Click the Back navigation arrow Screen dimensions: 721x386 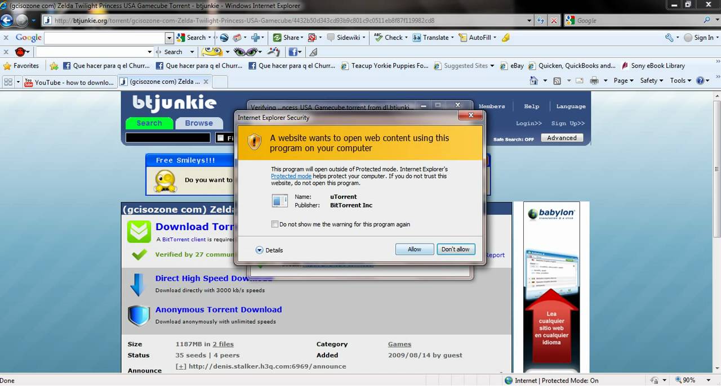(7, 21)
